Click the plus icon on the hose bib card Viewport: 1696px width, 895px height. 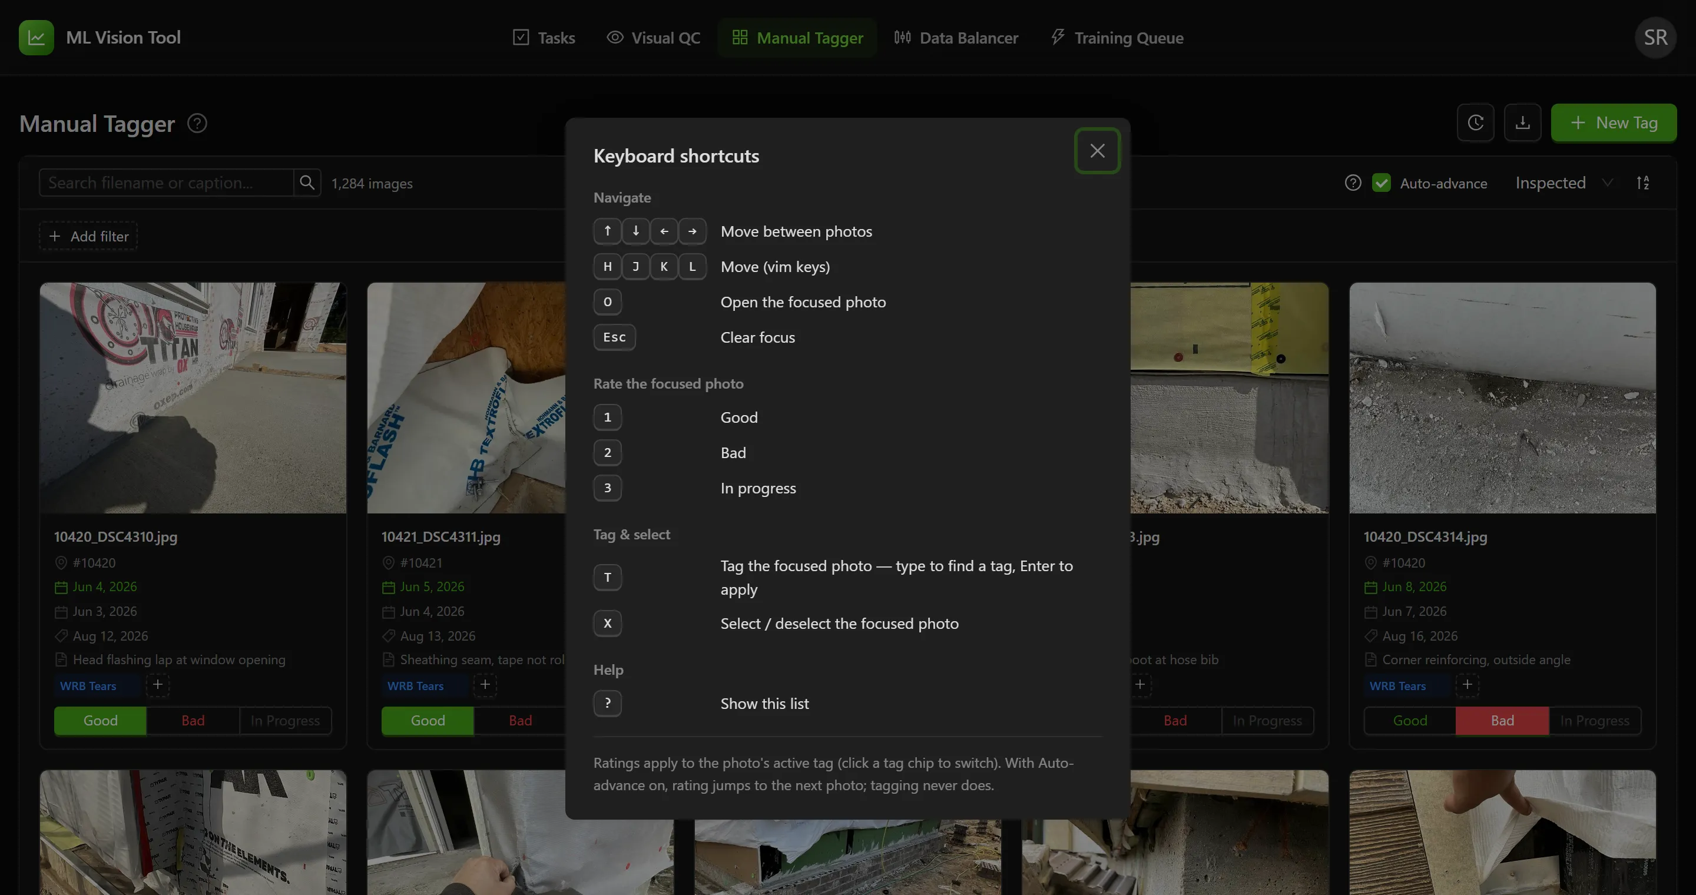click(x=1140, y=685)
